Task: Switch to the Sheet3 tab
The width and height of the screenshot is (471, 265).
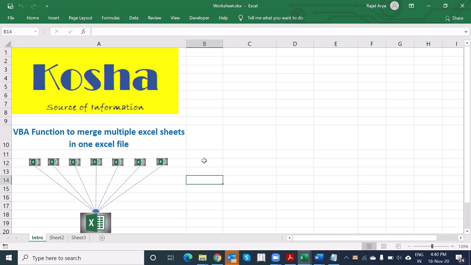Action: tap(78, 238)
